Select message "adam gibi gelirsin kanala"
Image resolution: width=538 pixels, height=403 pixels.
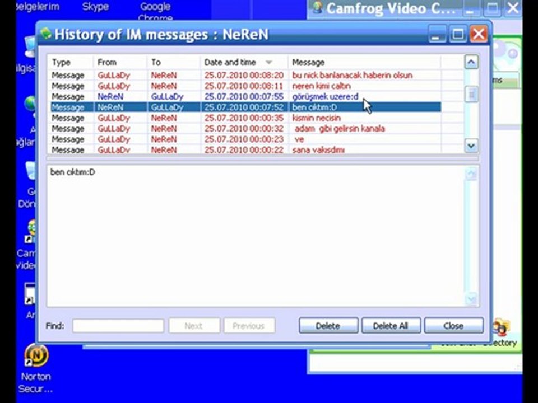[340, 129]
